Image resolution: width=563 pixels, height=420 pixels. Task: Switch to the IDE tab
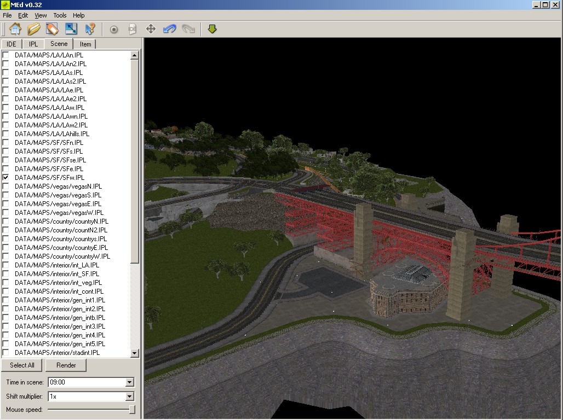click(12, 44)
